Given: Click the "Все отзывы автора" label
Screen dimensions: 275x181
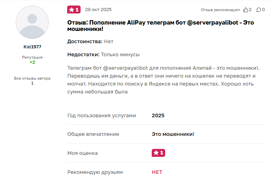Looking at the screenshot, I should tap(32, 78).
